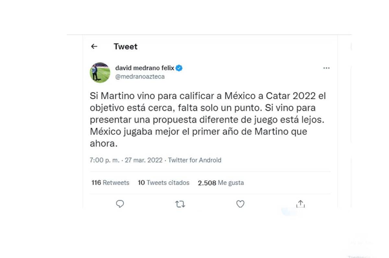
Task: Open the 10 Tweets citados list
Action: [163, 183]
